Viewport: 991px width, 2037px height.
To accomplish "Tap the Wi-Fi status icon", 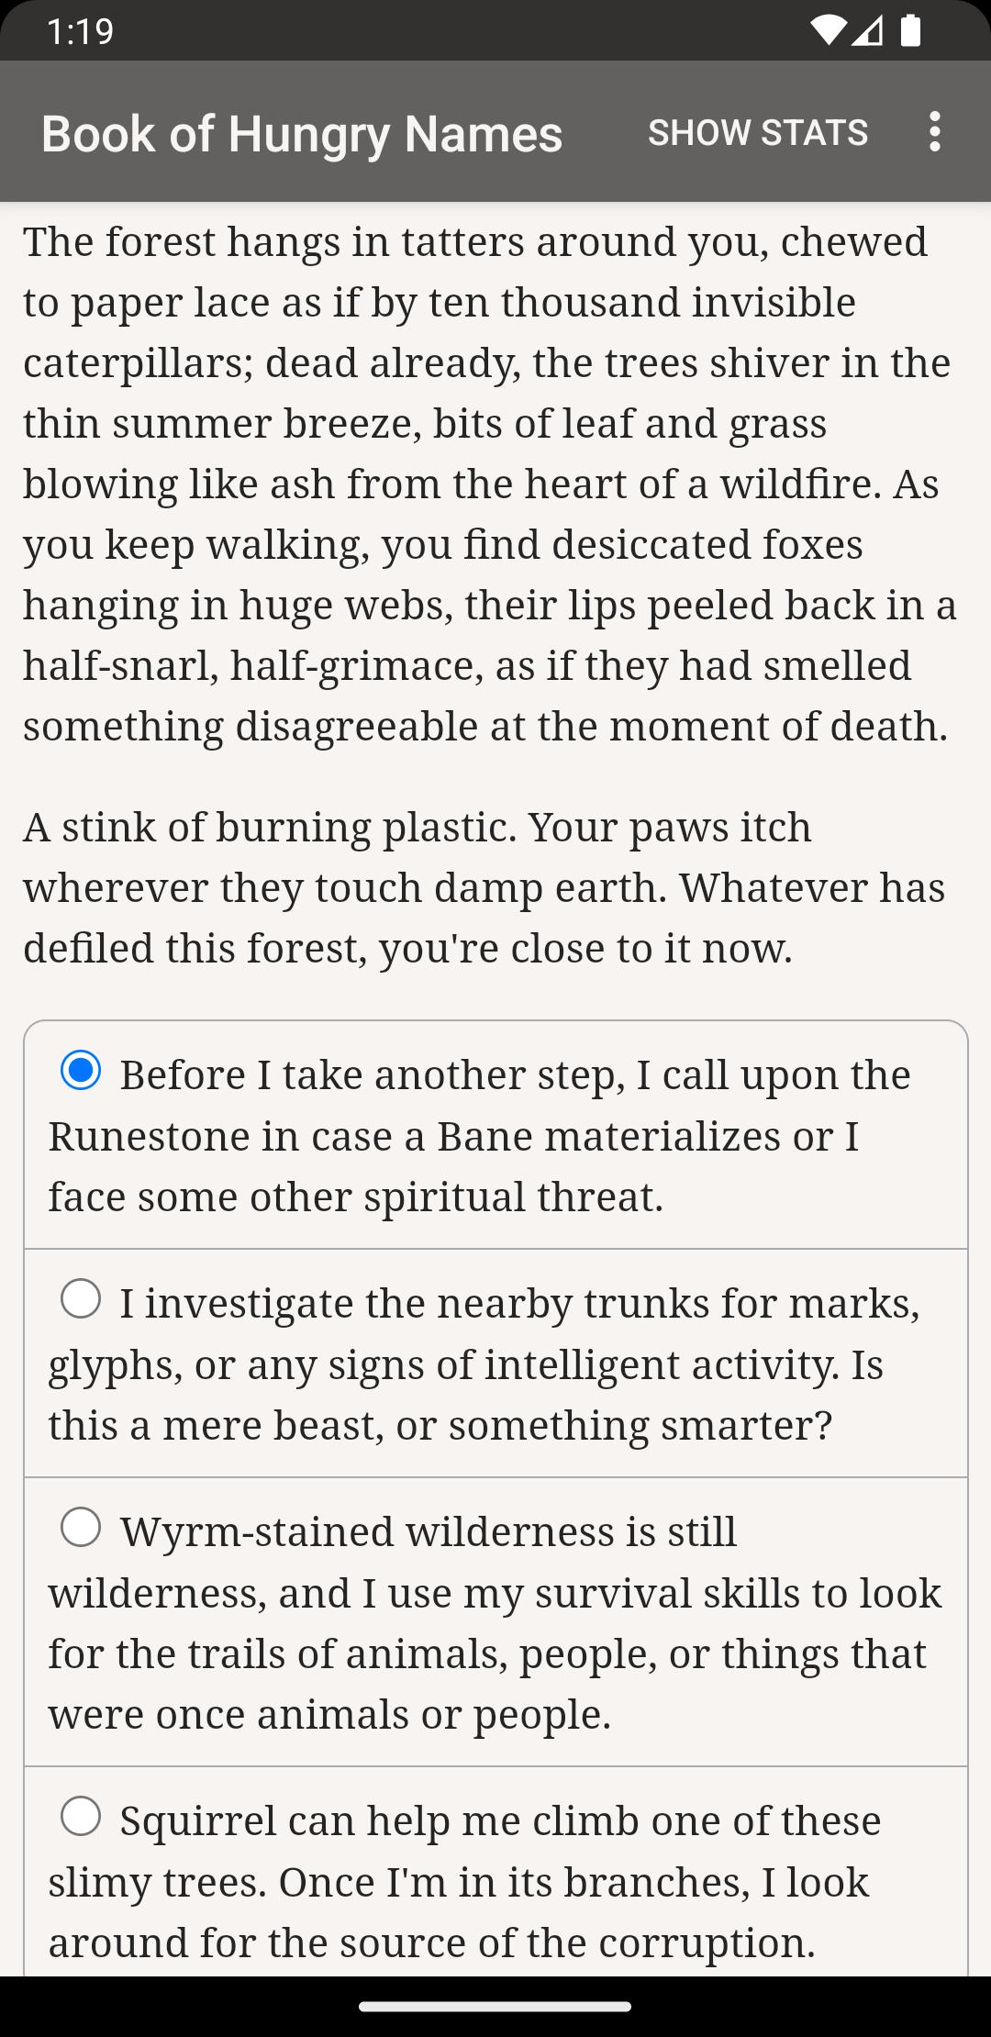I will tap(829, 30).
